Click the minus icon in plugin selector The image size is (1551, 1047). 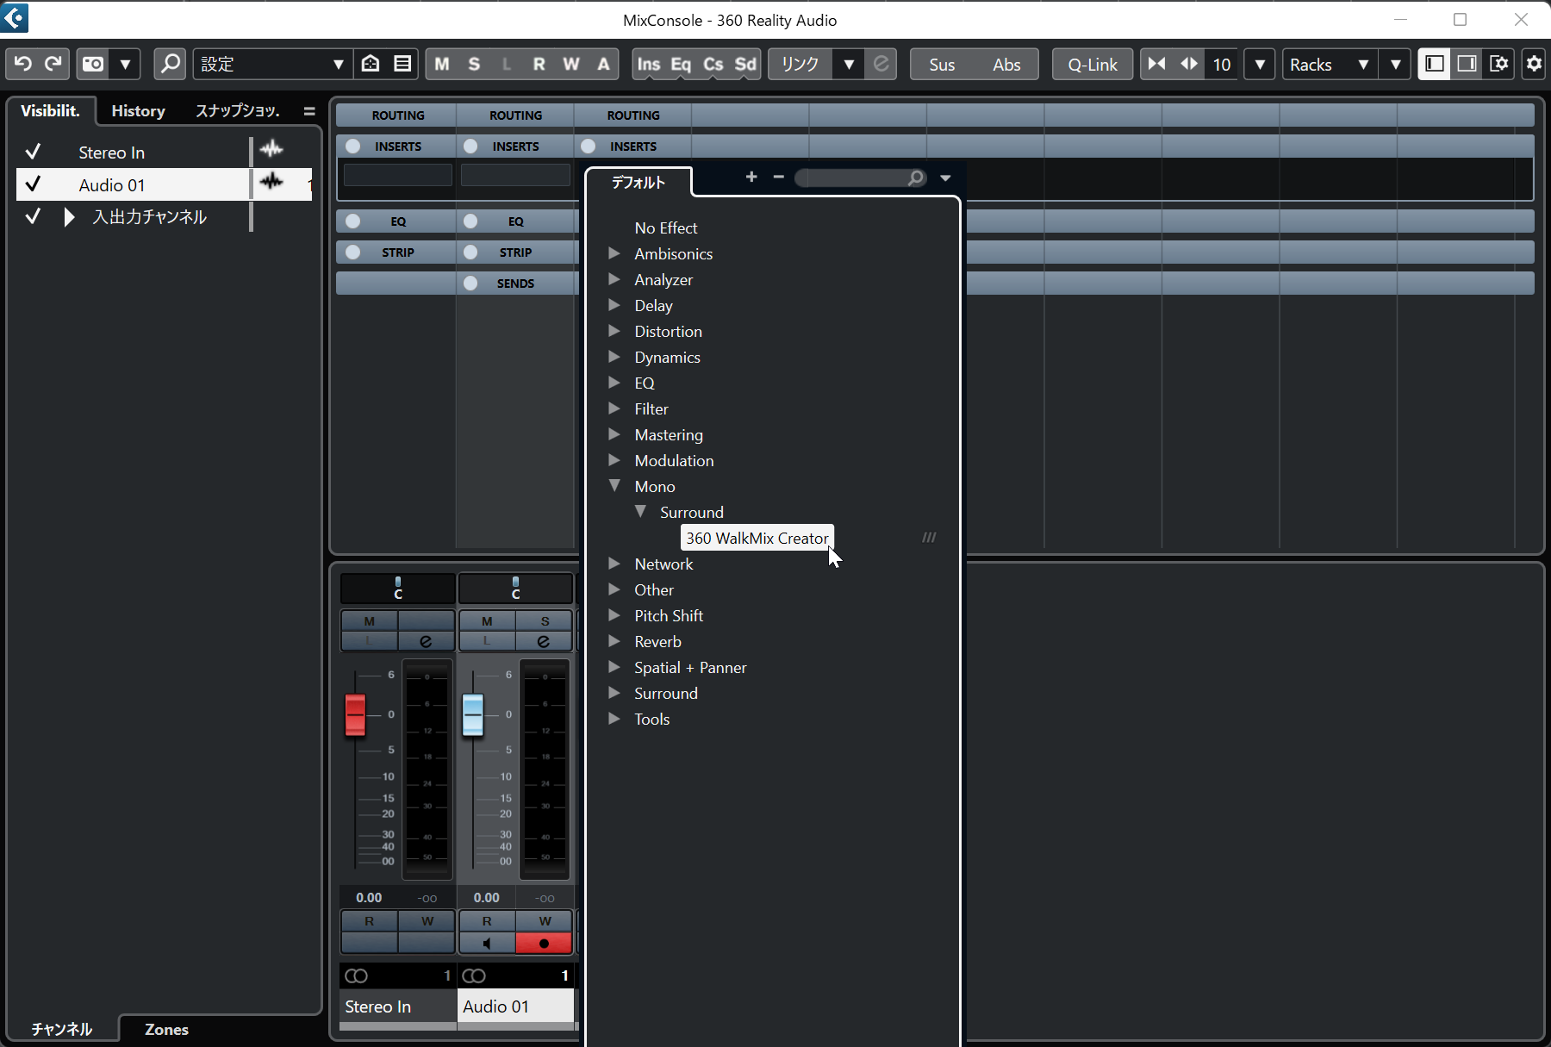(779, 177)
